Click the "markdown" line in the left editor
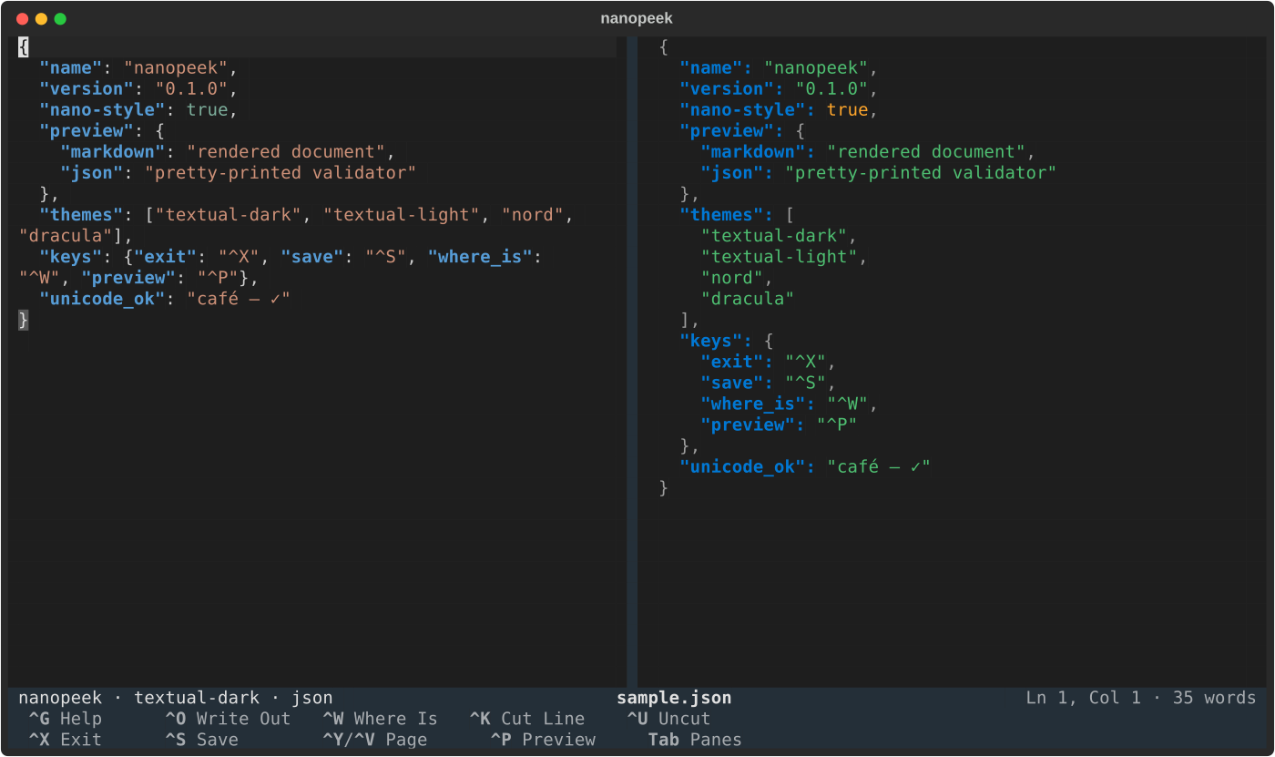This screenshot has width=1275, height=757. click(x=228, y=152)
